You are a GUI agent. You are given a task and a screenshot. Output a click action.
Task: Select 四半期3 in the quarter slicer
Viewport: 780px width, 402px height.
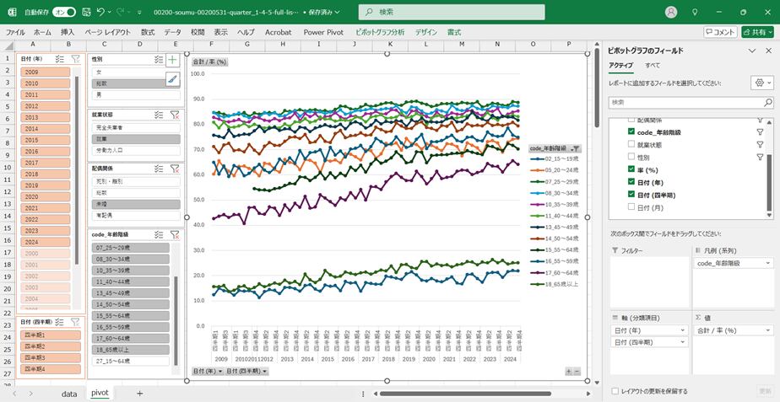click(51, 358)
